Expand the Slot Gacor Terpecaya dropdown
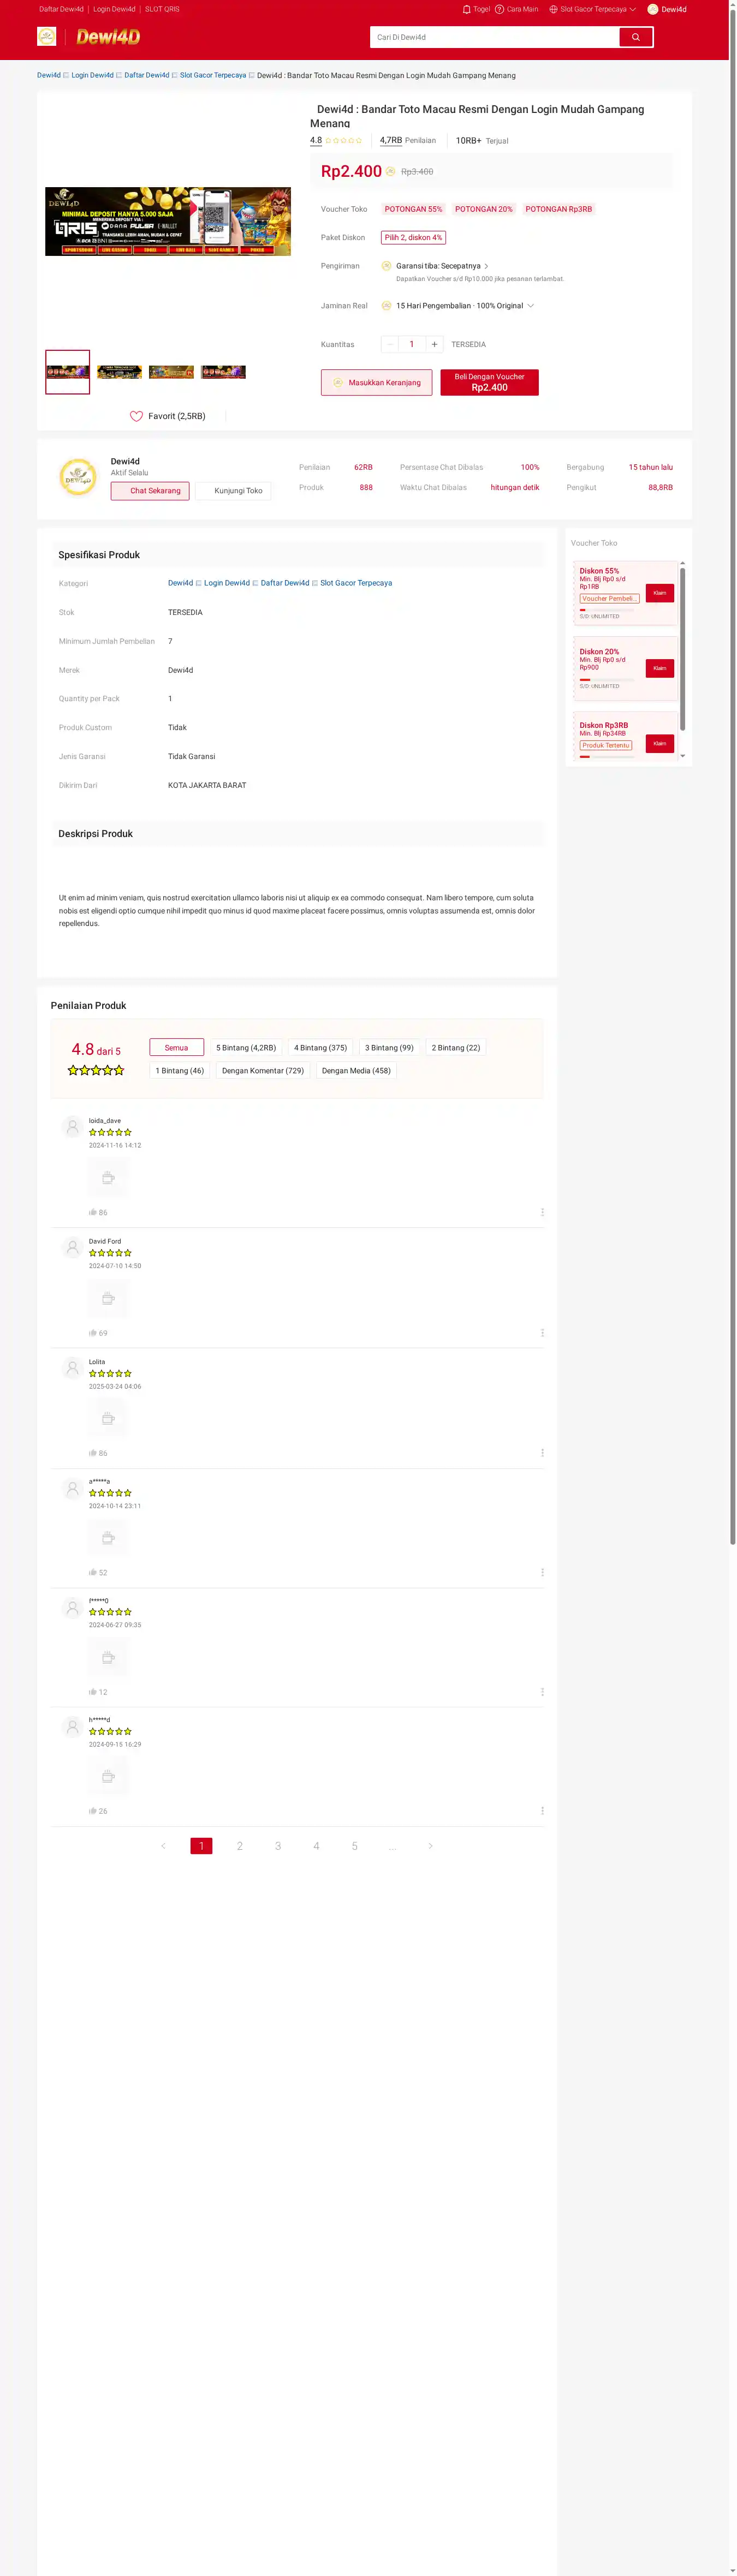This screenshot has width=737, height=2576. click(x=632, y=9)
